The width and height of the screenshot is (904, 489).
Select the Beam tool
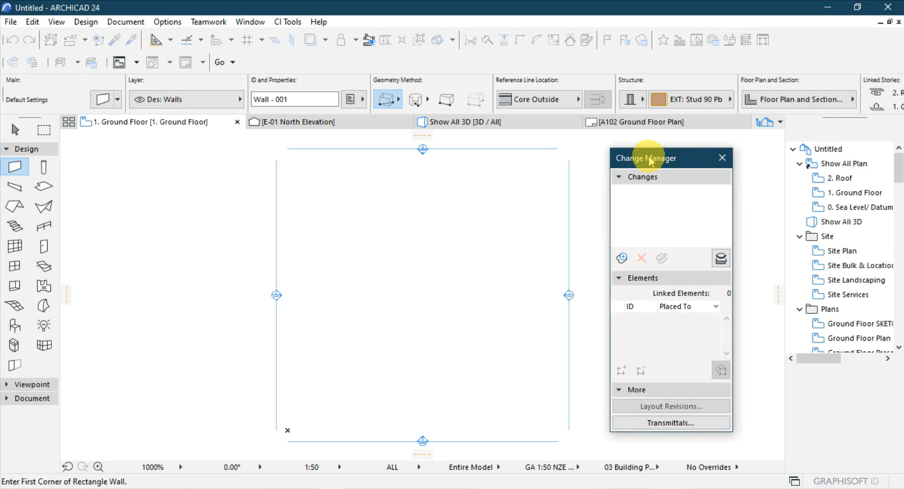point(15,186)
